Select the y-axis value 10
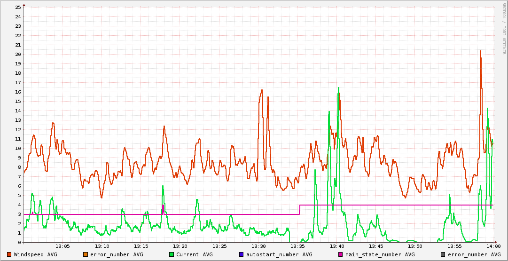This screenshot has width=508, height=261. (18, 148)
